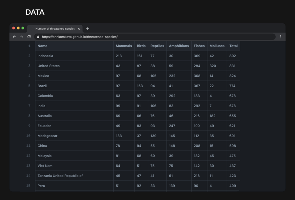Open the new tab plus button

[x=88, y=29]
